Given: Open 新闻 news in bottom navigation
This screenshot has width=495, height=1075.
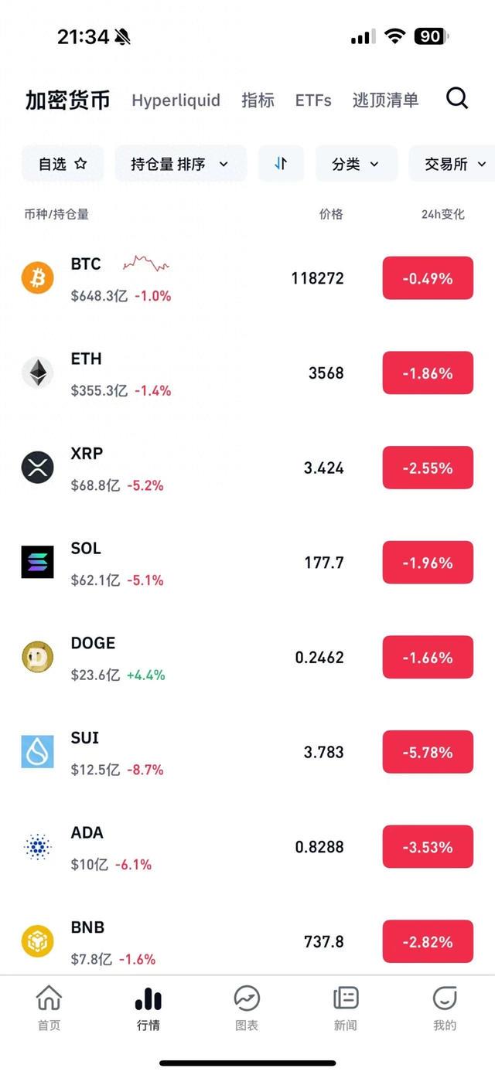Looking at the screenshot, I should click(x=346, y=1009).
